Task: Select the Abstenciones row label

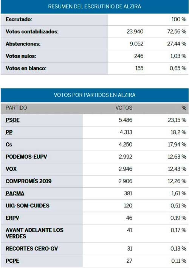Action: [x=23, y=44]
